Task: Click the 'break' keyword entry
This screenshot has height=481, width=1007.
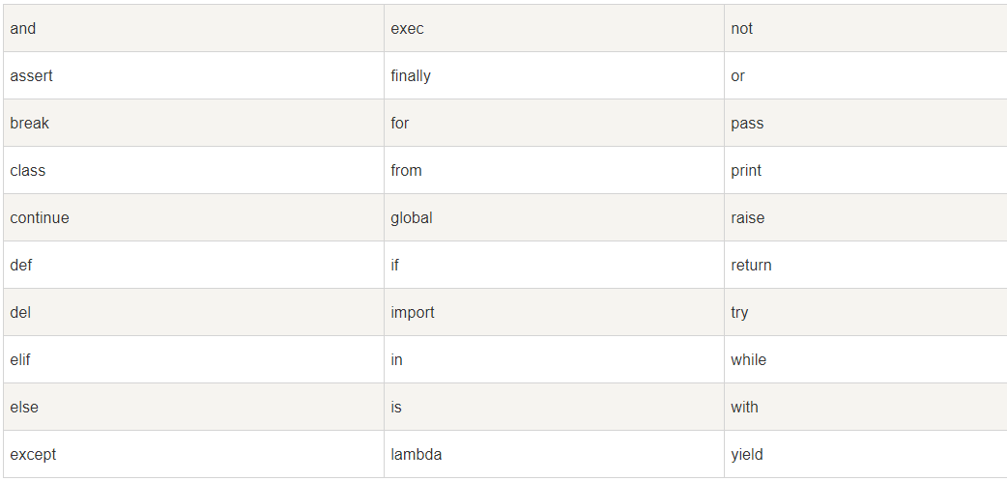Action: (30, 124)
